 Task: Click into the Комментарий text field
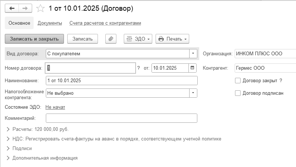[122, 118]
